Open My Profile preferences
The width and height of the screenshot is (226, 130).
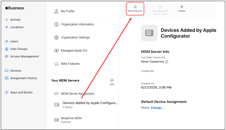click(x=68, y=11)
